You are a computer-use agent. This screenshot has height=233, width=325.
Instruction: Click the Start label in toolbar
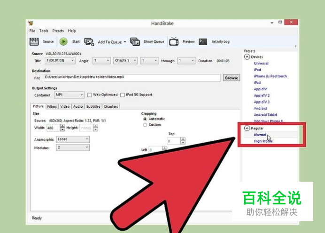click(x=76, y=41)
